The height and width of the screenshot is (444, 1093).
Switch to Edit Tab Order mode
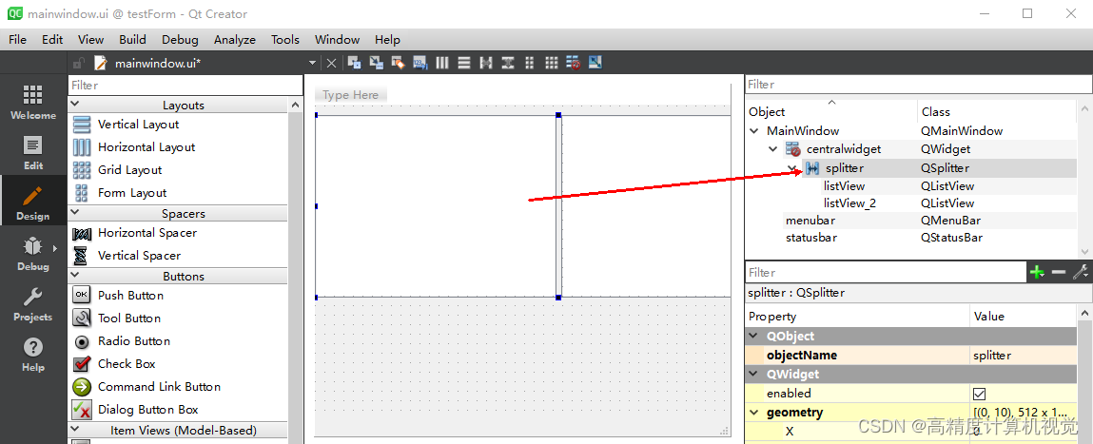coord(420,63)
